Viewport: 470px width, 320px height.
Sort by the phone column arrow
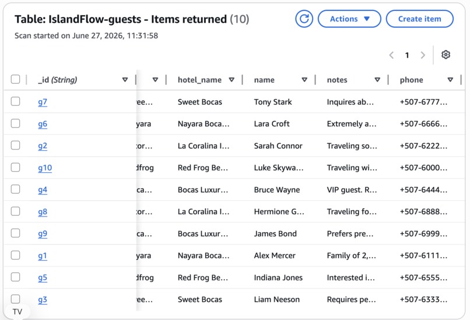[450, 80]
